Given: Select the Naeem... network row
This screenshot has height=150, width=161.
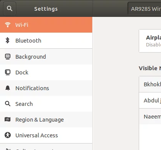Looking at the screenshot, I should point(150,117).
